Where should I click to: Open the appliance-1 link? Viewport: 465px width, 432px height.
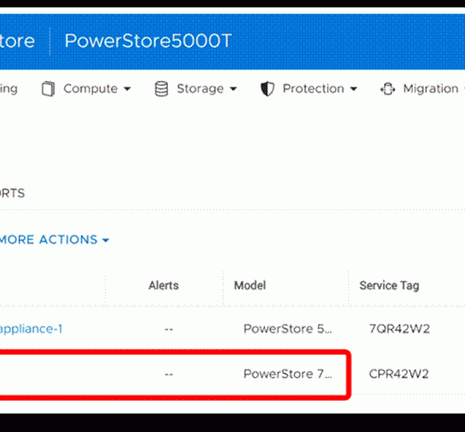click(x=31, y=329)
